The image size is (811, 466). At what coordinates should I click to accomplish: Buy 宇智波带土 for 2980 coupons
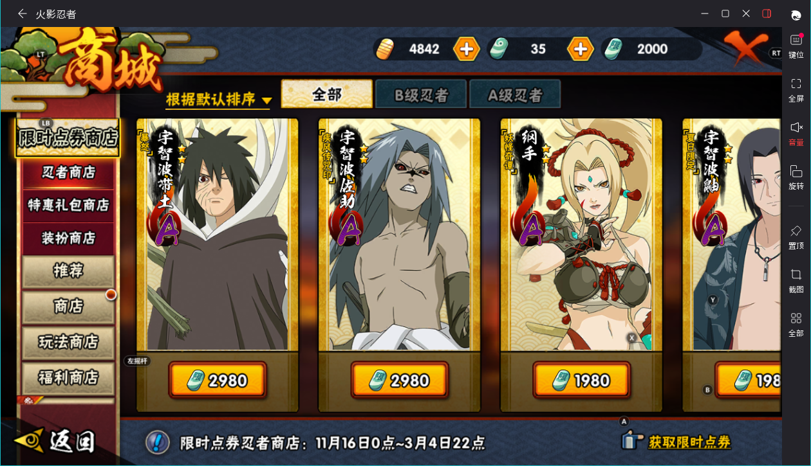(x=218, y=381)
